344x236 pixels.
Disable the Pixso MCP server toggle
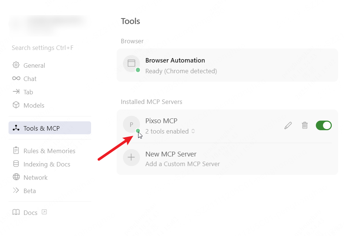click(x=323, y=125)
